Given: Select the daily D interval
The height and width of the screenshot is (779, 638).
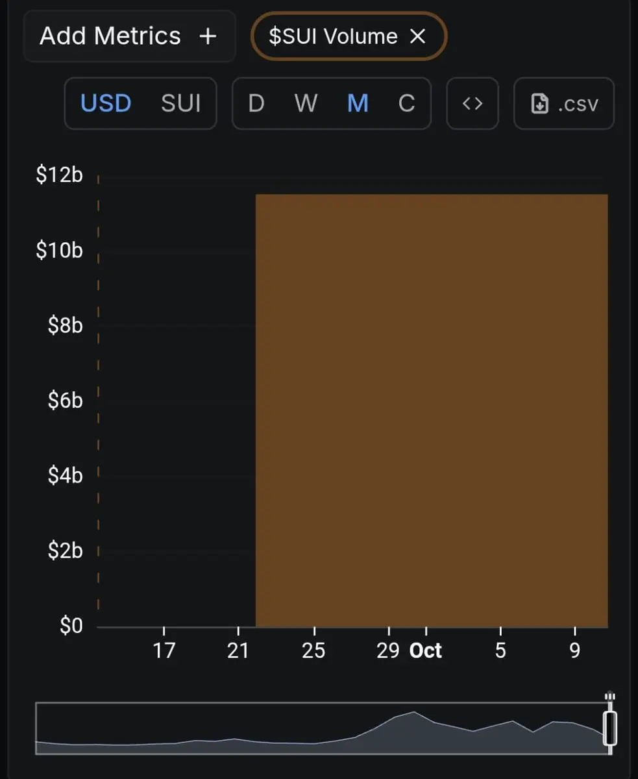Looking at the screenshot, I should click(x=256, y=103).
